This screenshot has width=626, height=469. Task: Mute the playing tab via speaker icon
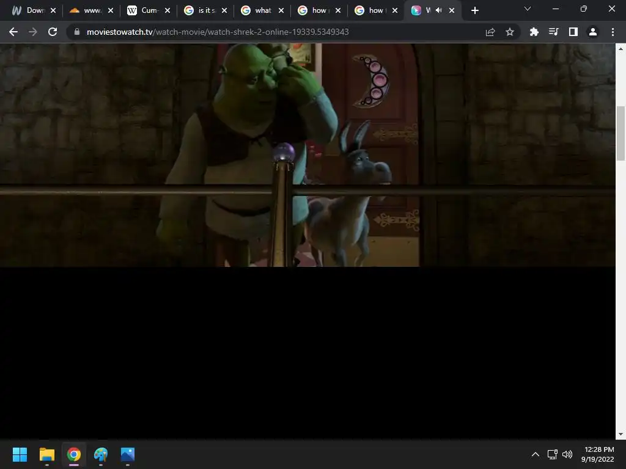(x=439, y=10)
